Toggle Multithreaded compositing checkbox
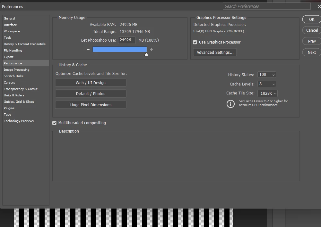 coord(54,123)
